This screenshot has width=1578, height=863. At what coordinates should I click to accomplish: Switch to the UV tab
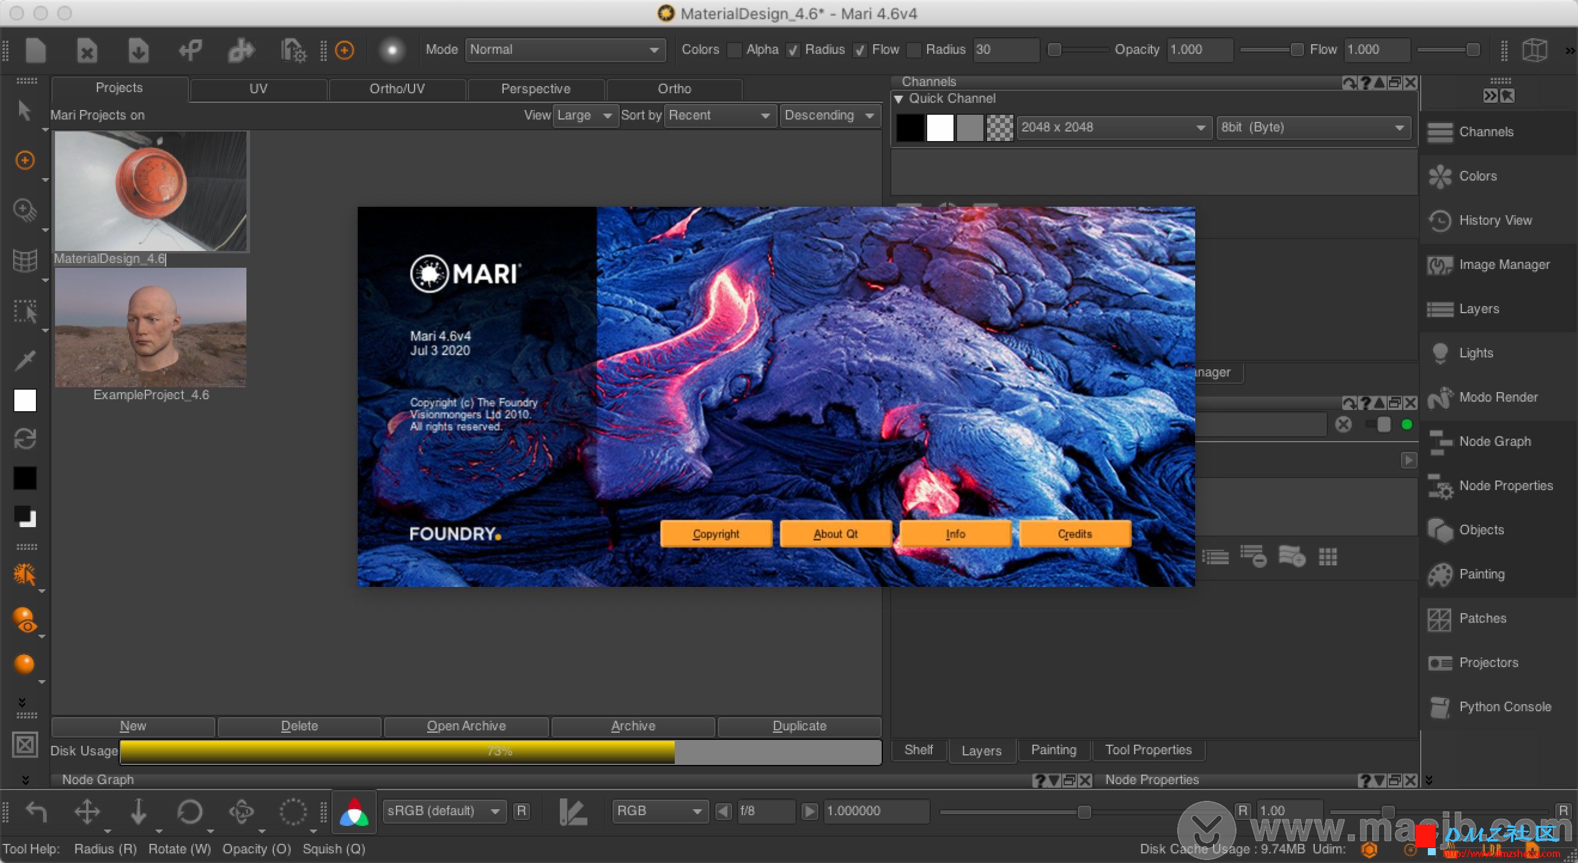258,88
